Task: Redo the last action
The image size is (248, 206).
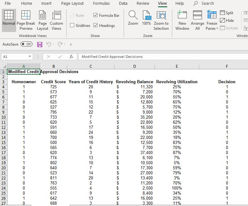Action: [x=60, y=44]
